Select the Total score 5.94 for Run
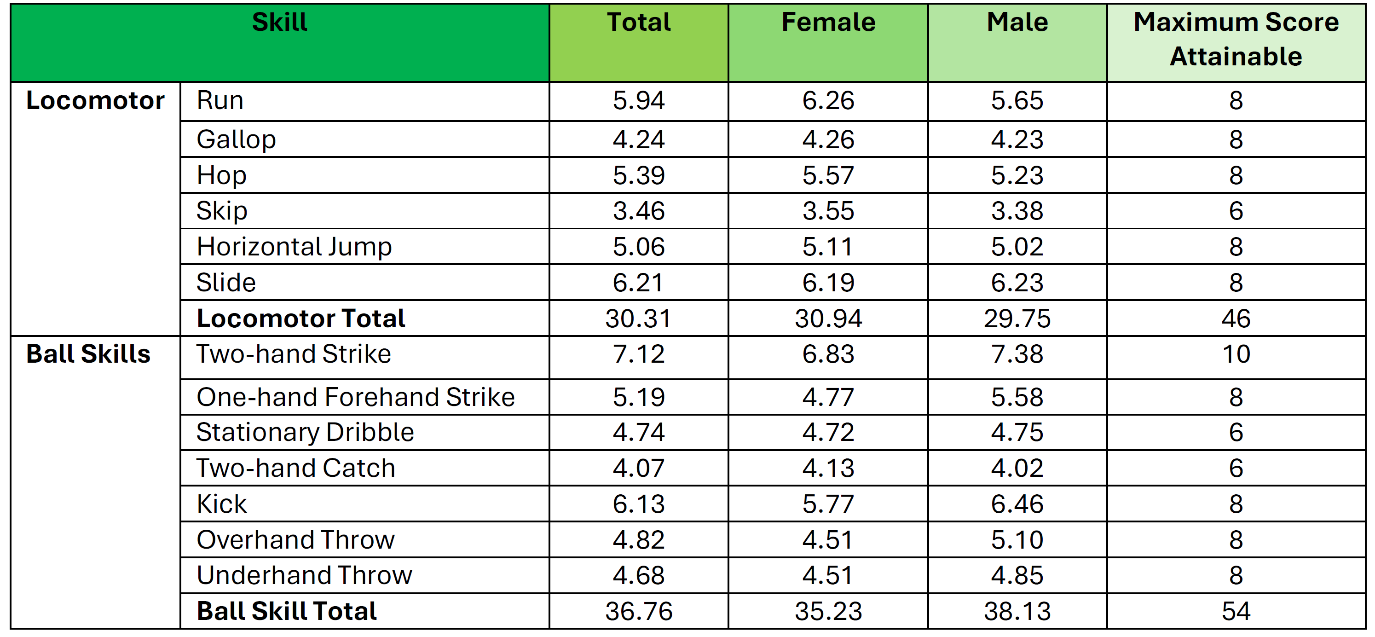The width and height of the screenshot is (1375, 637). (638, 100)
